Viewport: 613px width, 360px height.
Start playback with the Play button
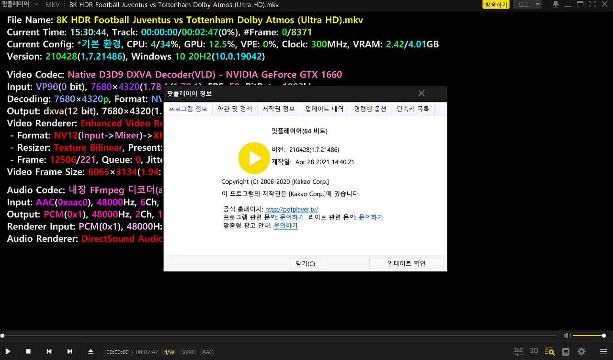[x=8, y=351]
